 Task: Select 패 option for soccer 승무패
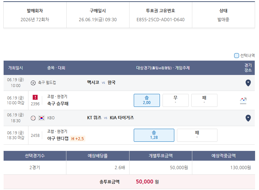204,100
